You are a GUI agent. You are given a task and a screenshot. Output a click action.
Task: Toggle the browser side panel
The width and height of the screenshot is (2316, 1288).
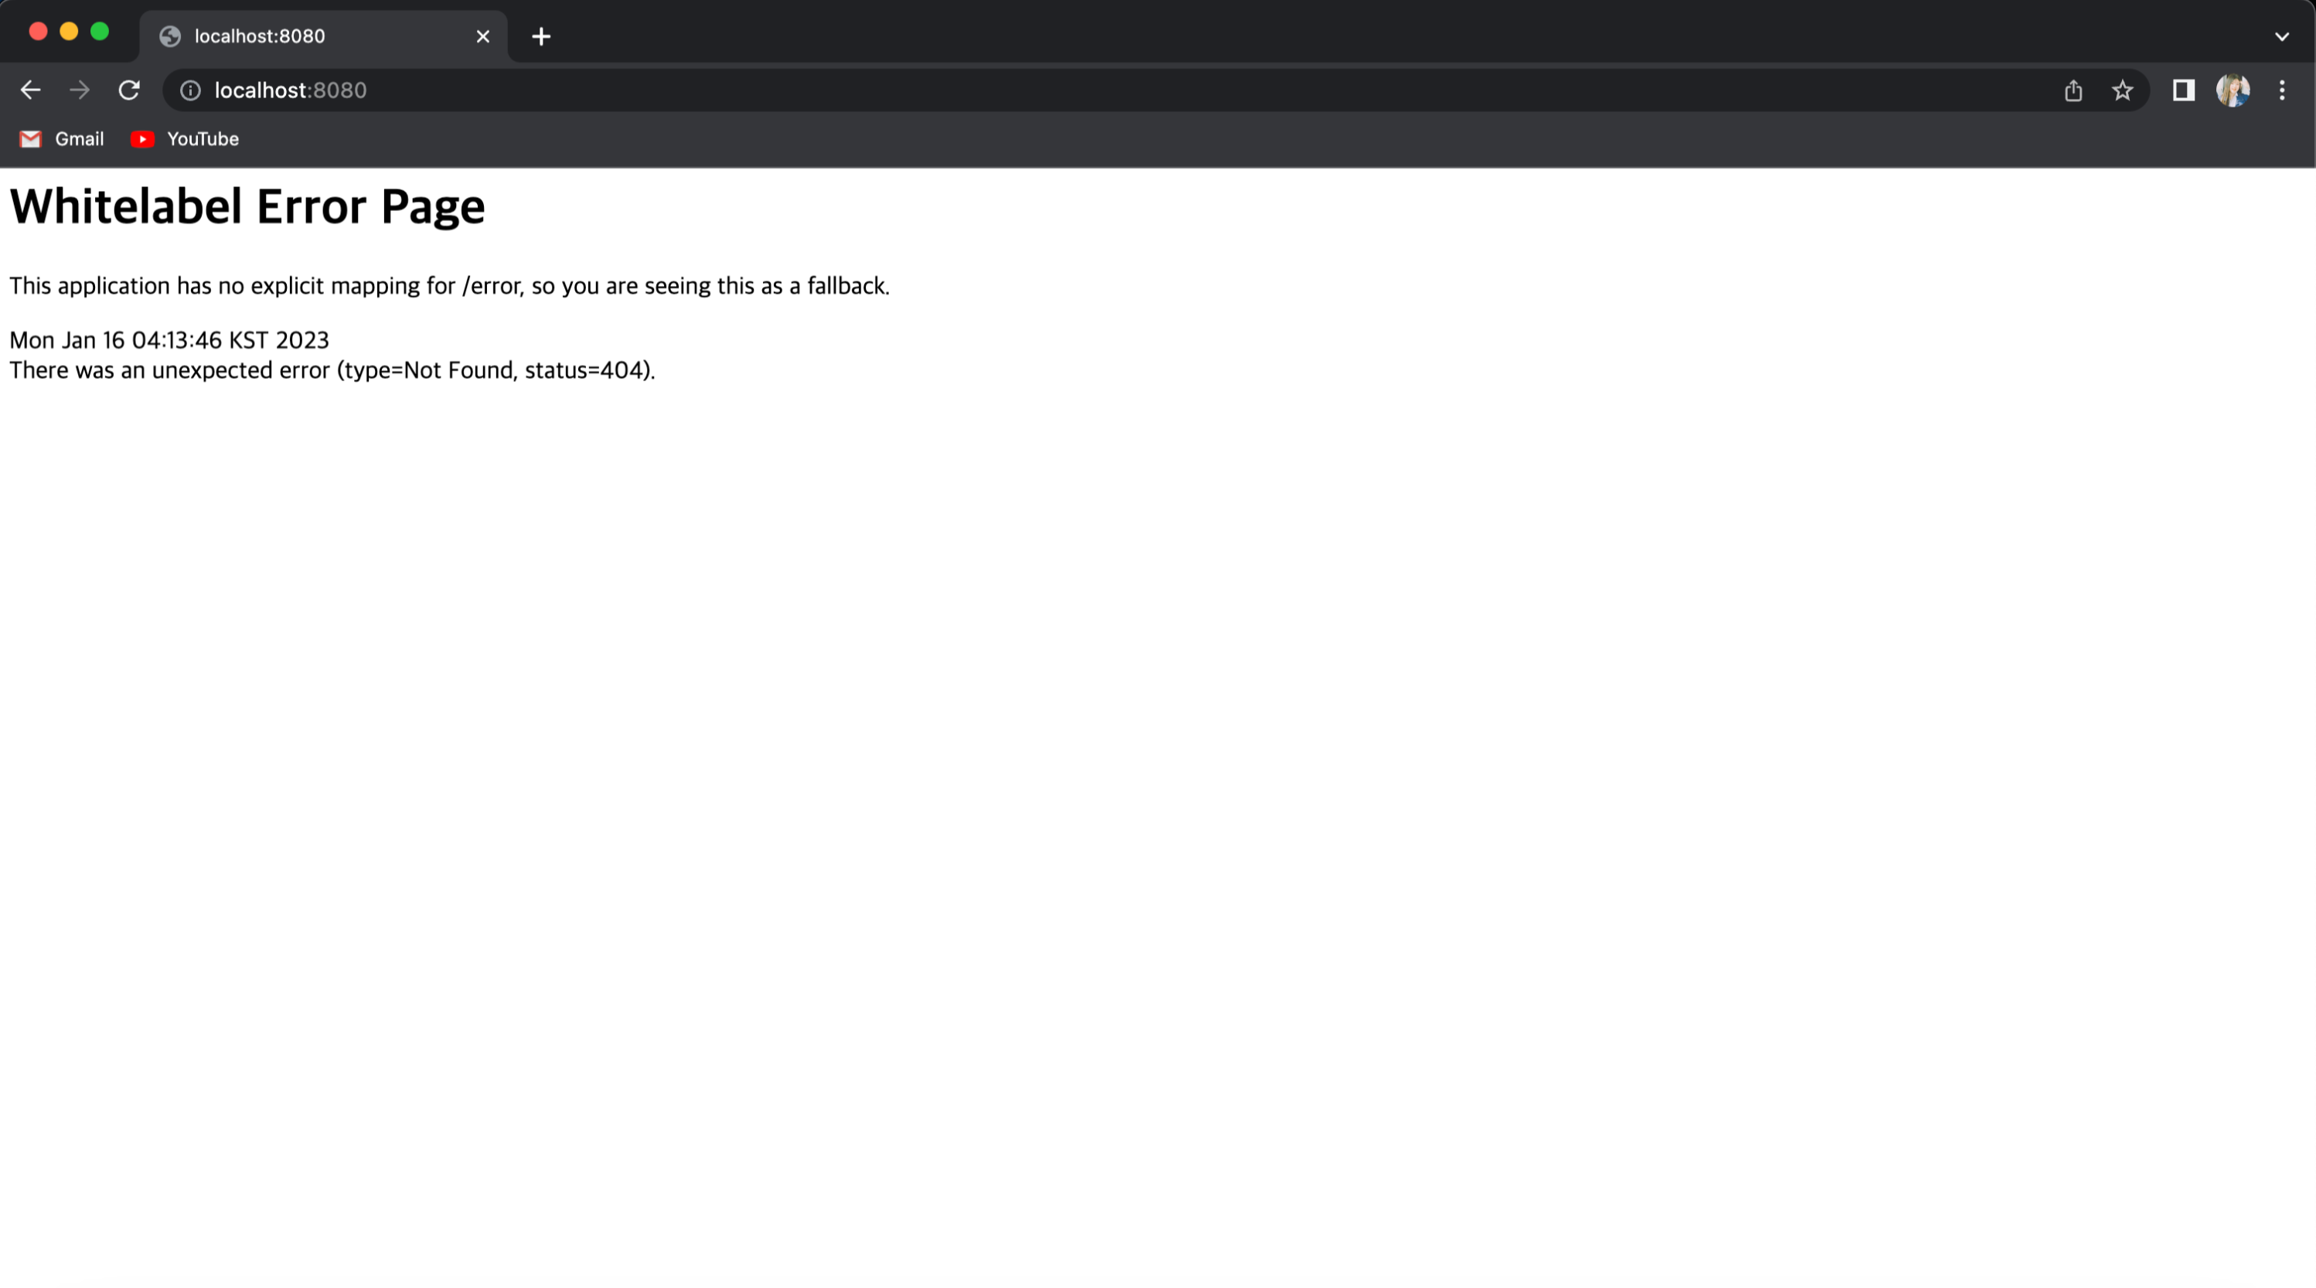(2183, 90)
